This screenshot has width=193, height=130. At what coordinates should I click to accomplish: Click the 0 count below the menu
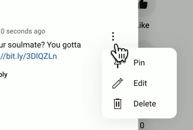click(x=142, y=126)
